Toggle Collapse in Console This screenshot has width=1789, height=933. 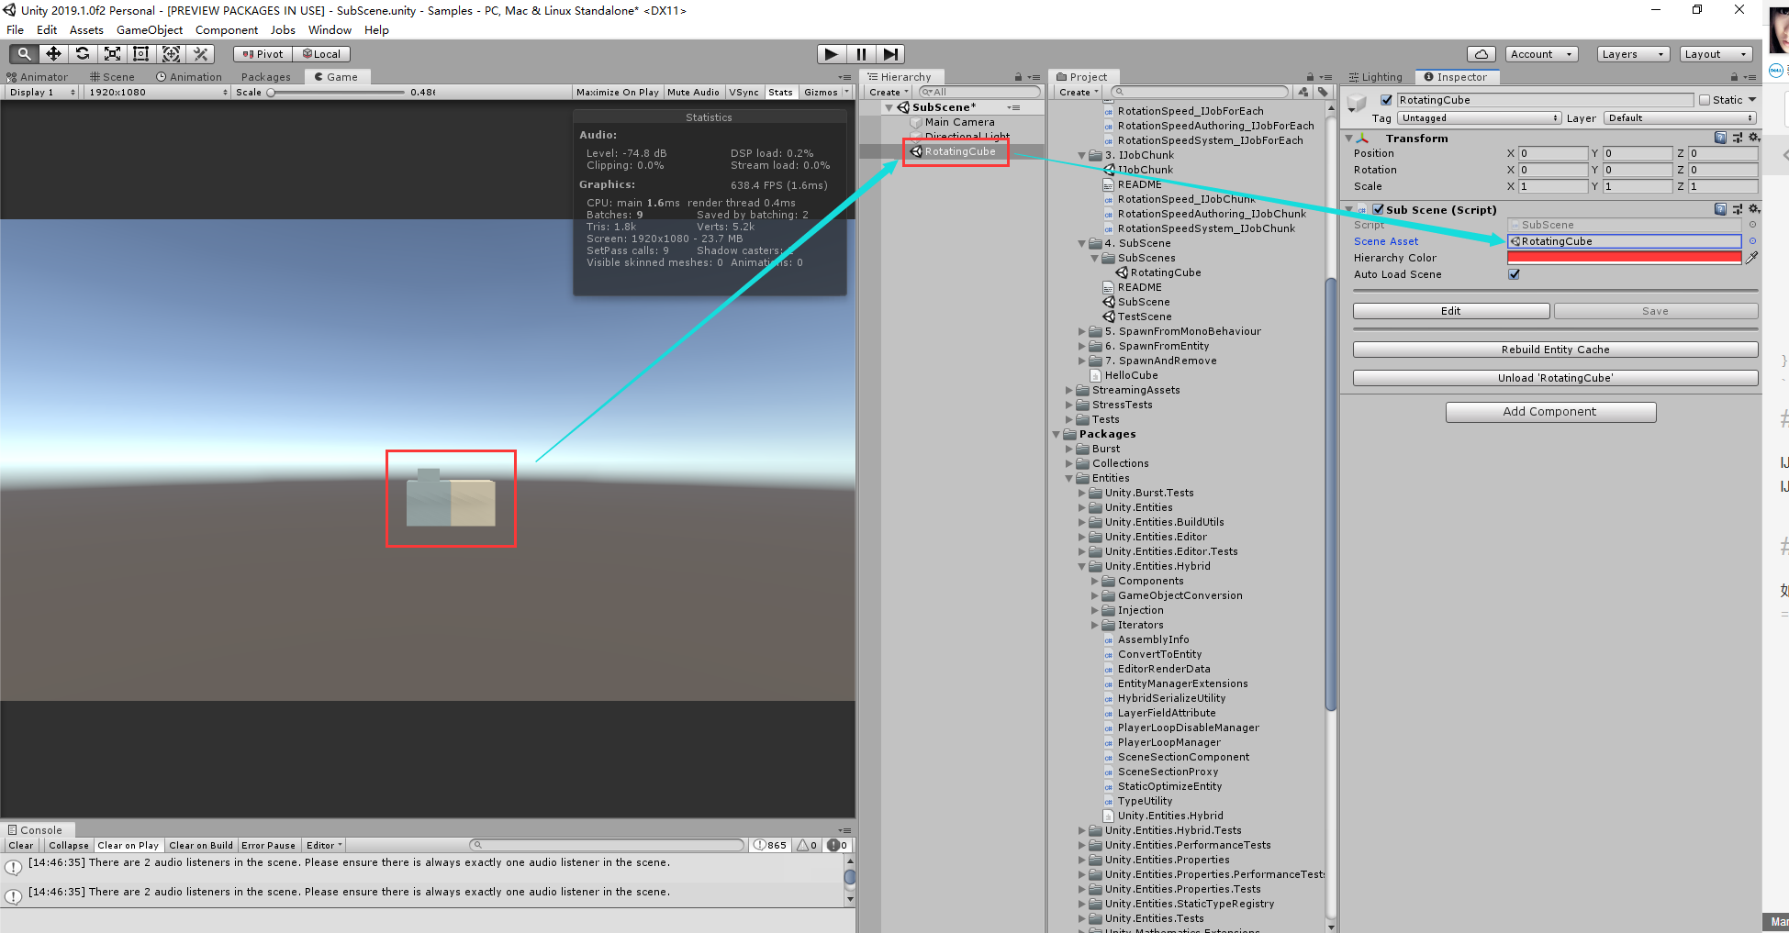click(x=69, y=845)
